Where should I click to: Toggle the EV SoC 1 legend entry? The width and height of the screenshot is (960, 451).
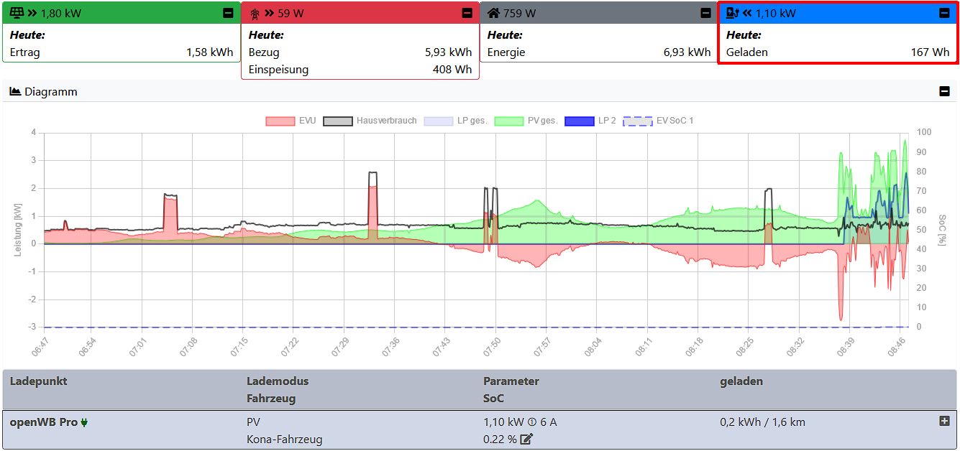point(658,121)
